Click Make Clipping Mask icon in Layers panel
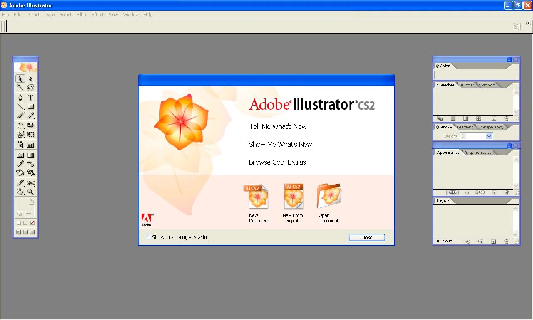This screenshot has height=320, width=533. tap(468, 241)
